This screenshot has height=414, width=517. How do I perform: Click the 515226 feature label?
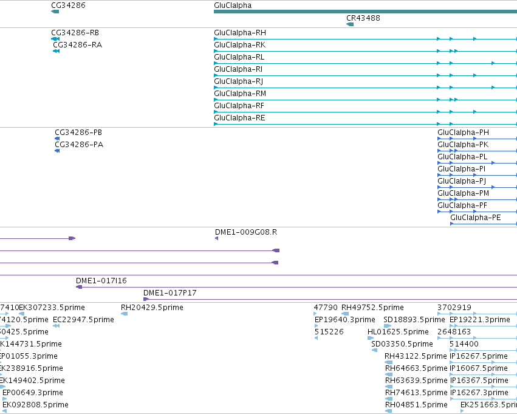329,332
